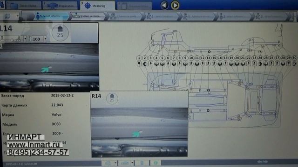Image resolution: width=298 pixels, height=167 pixels.
Task: Select the '1 Select reference' workflow step
Action: tap(51, 16)
